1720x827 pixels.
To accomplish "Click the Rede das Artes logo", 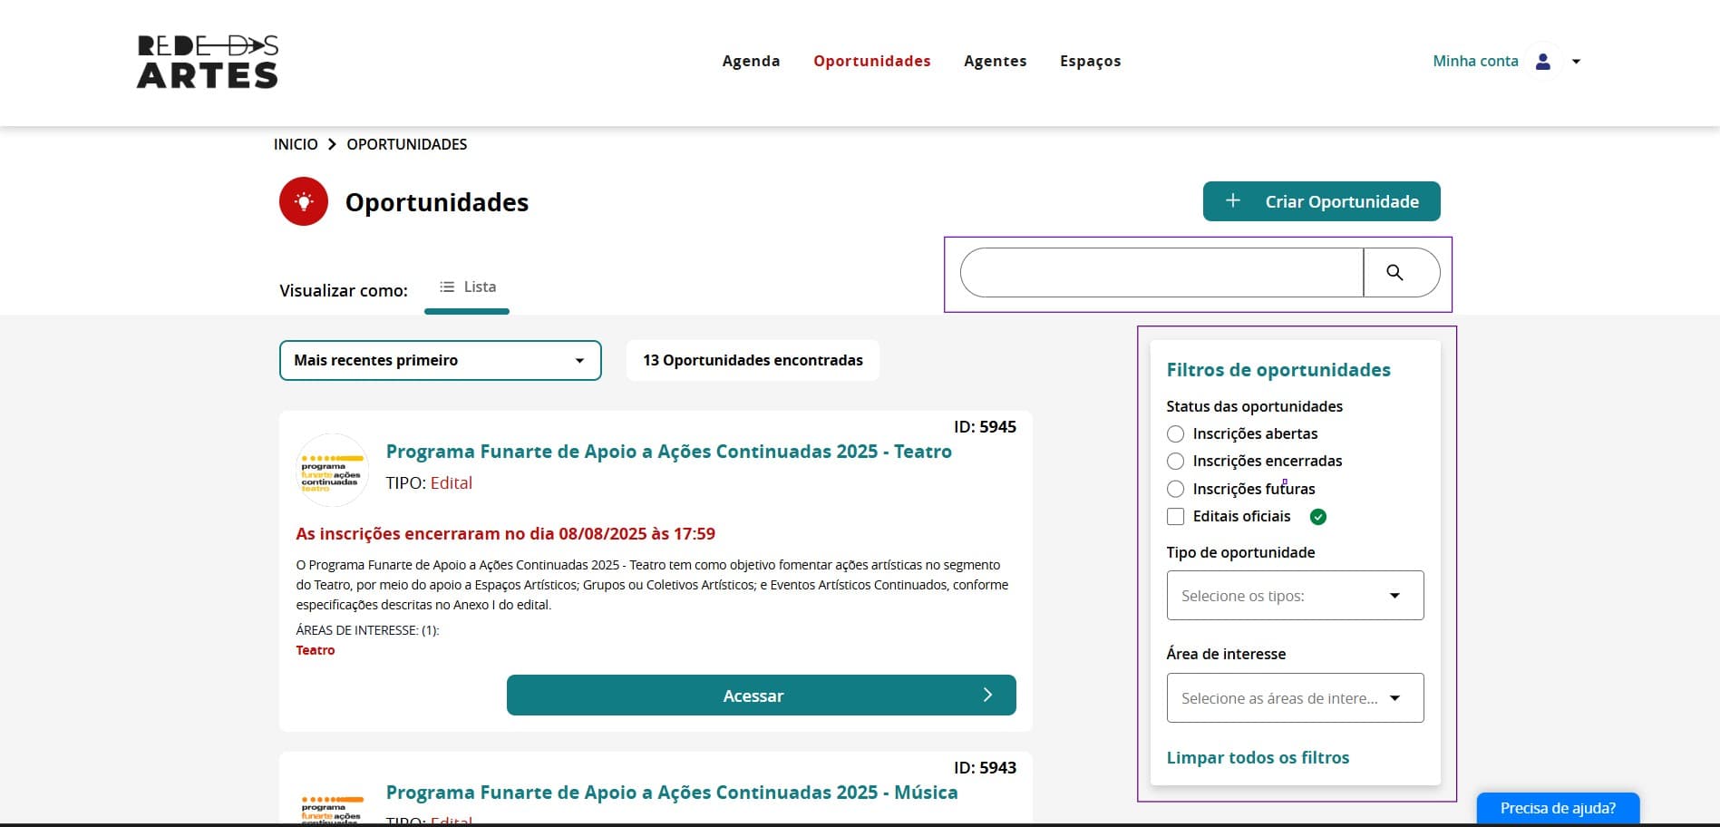I will [208, 62].
